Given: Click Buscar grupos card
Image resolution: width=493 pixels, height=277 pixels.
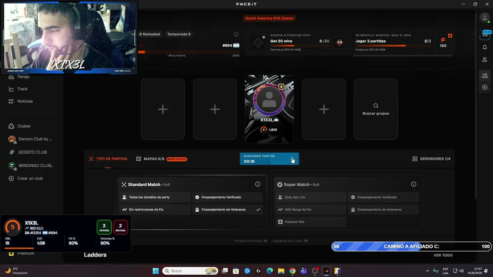Looking at the screenshot, I should tap(376, 109).
